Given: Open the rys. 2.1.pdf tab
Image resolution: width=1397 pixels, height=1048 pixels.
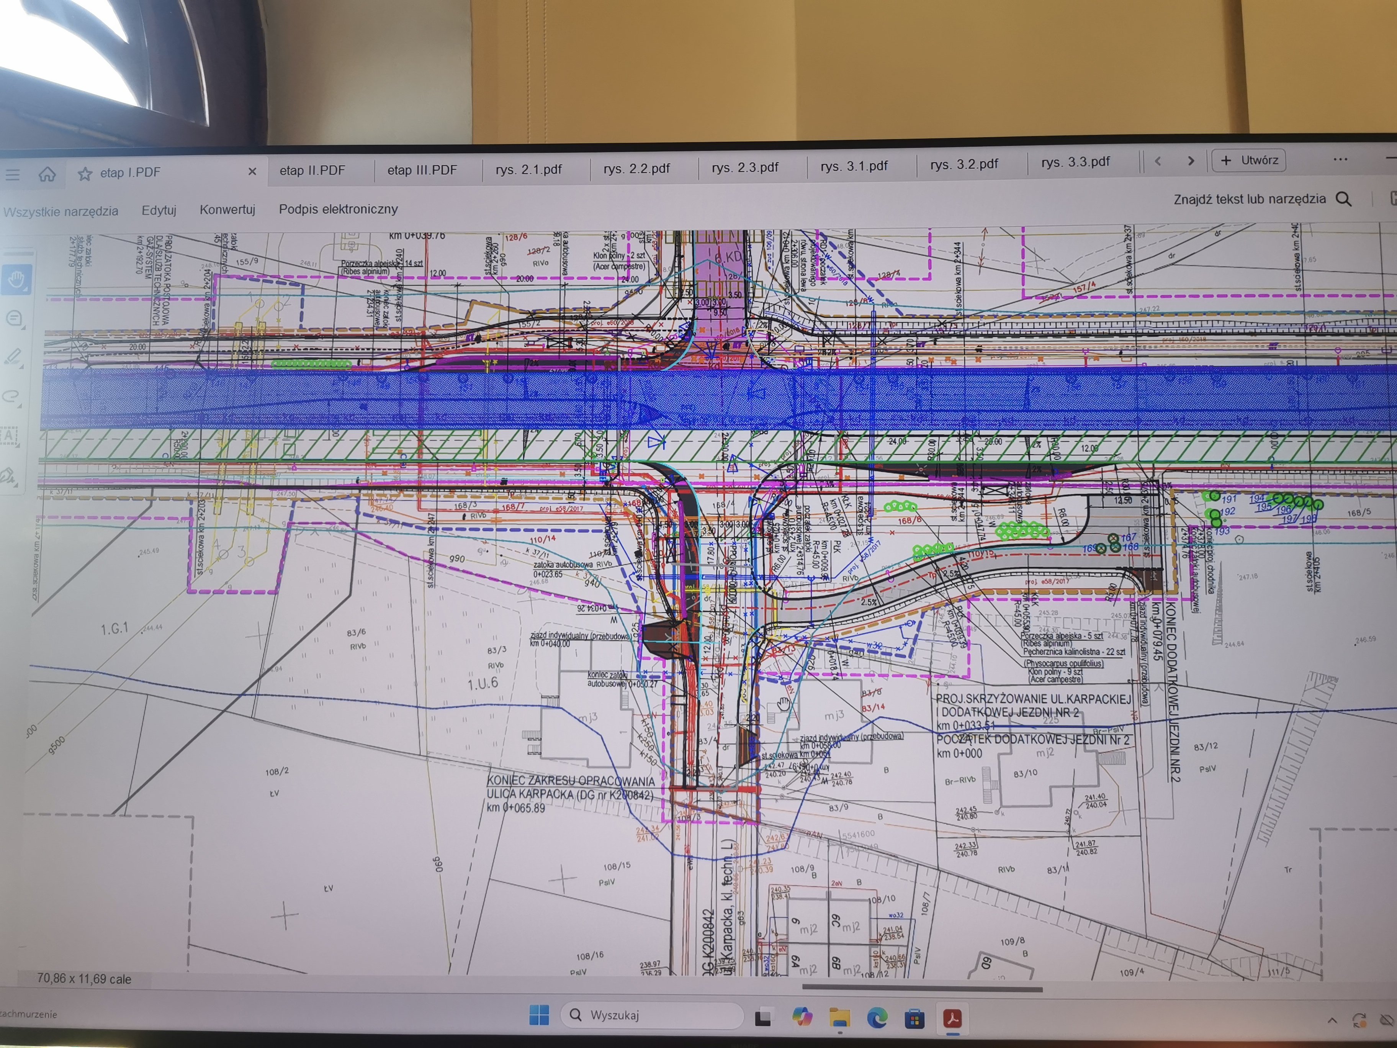Looking at the screenshot, I should click(528, 169).
